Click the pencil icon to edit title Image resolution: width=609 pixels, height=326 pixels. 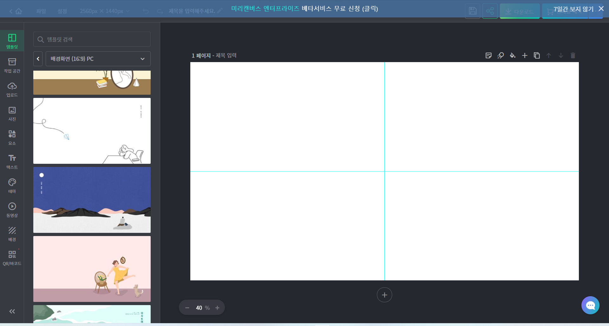click(x=220, y=11)
